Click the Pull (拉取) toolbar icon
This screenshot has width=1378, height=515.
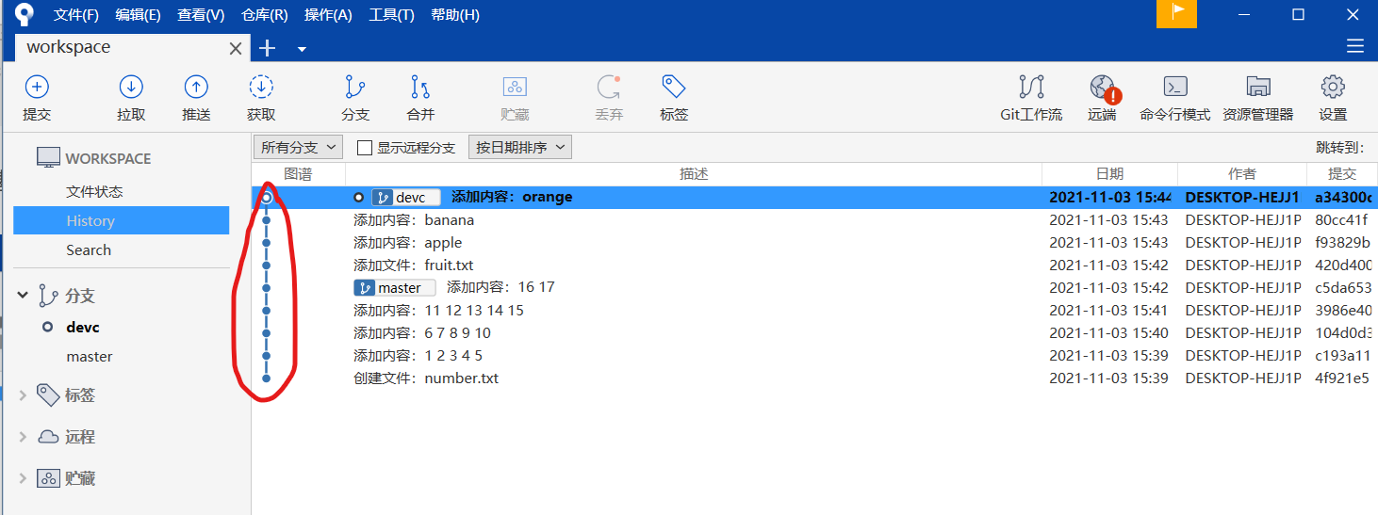131,88
